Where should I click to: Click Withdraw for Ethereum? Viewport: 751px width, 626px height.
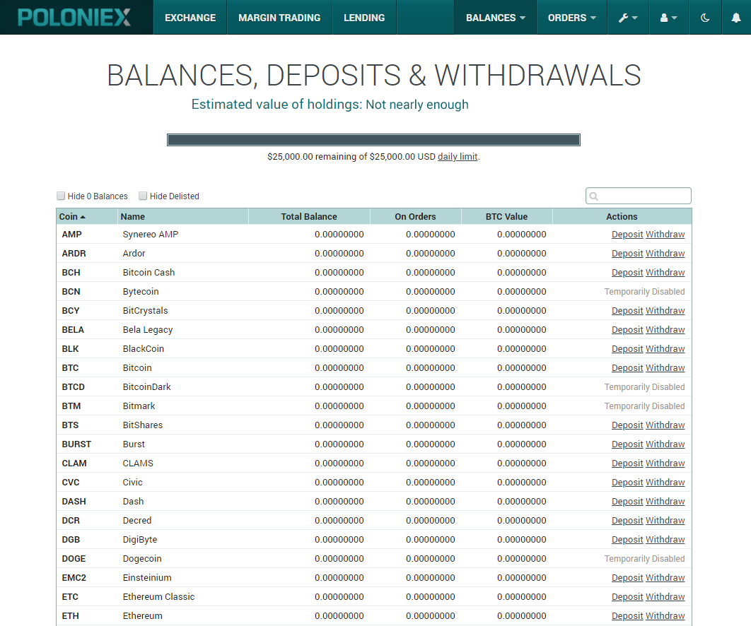[665, 615]
